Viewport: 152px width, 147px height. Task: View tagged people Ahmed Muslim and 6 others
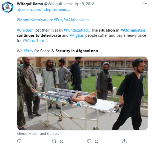[38, 134]
